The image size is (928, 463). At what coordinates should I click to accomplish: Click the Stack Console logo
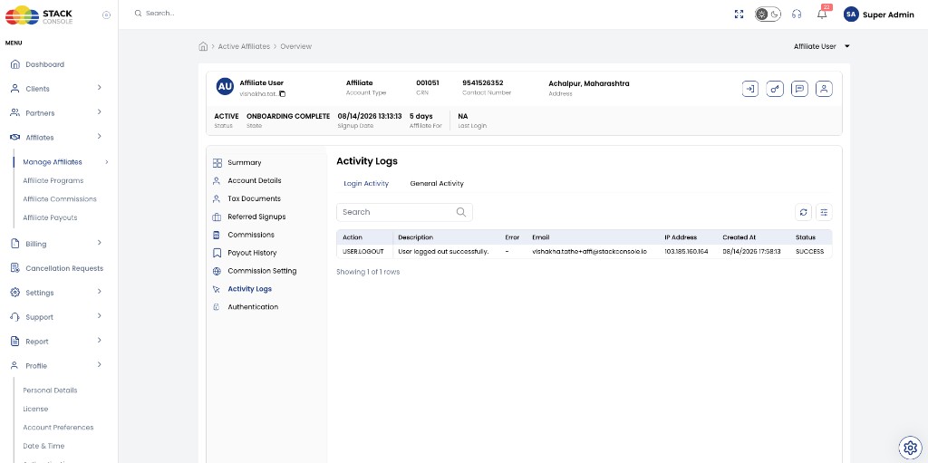tap(39, 14)
